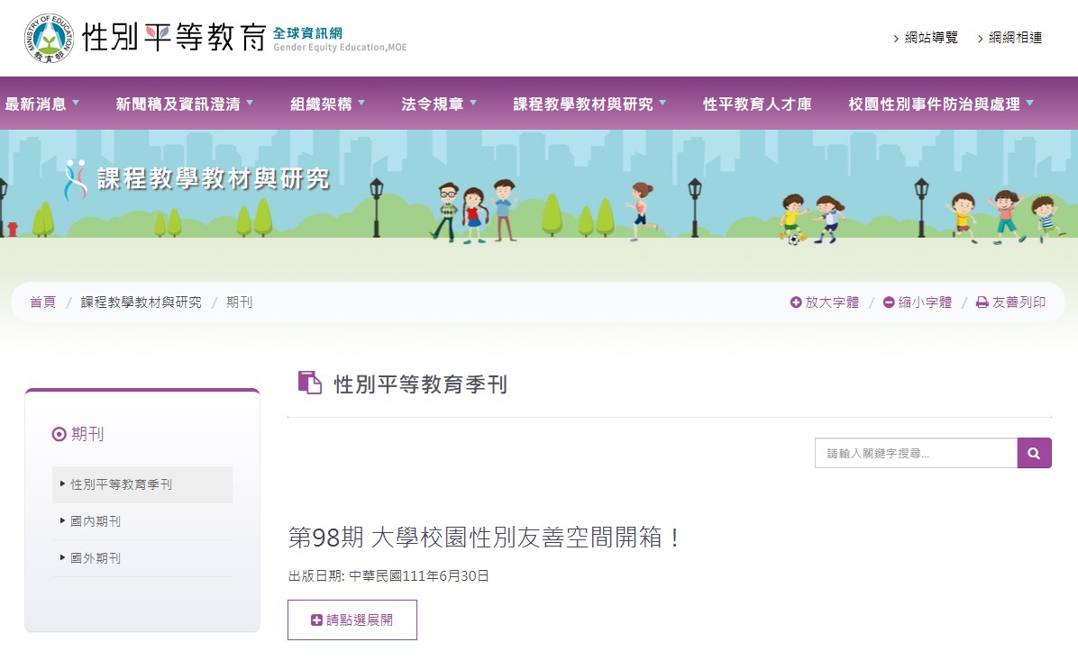
Task: Click the keyword search input field
Action: [916, 453]
